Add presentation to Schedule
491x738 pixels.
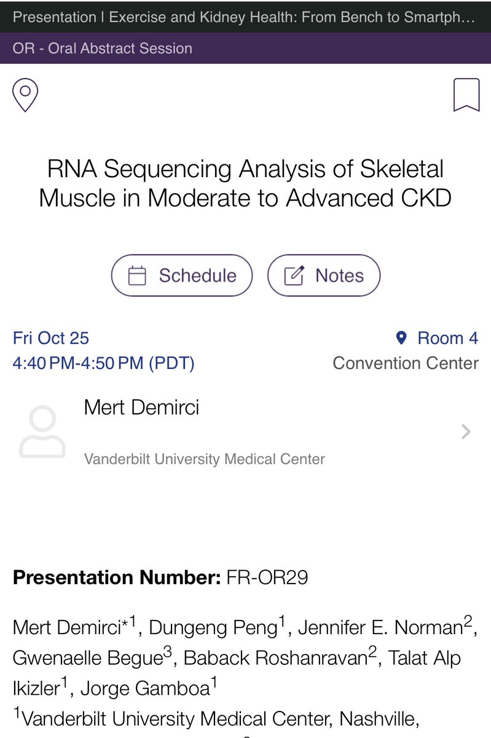pyautogui.click(x=182, y=276)
